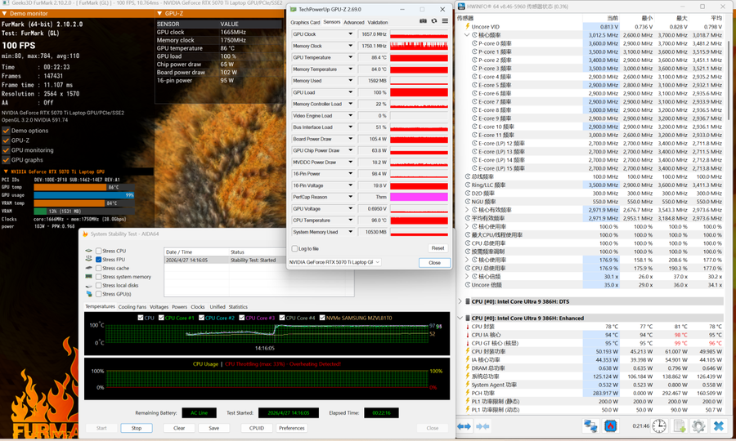Enable the Stress CPU checkbox

pyautogui.click(x=99, y=251)
